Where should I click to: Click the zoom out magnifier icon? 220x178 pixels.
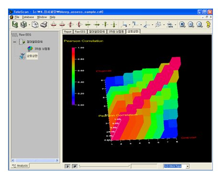point(191,25)
